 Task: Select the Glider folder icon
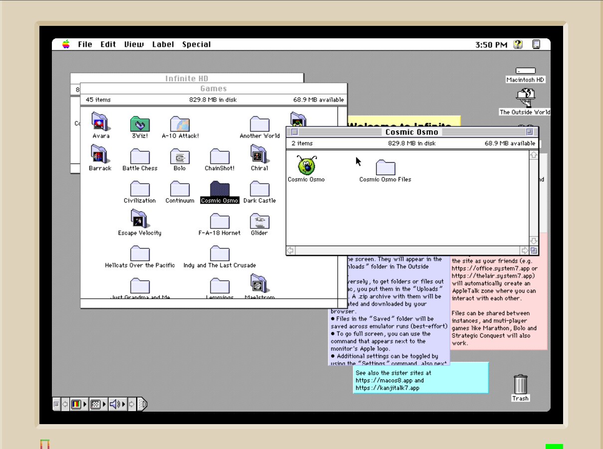259,221
